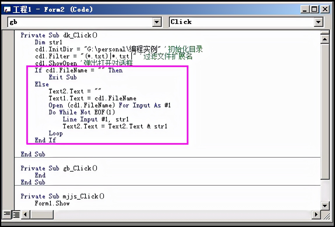Click the 'Else' keyword line
The image size is (335, 227).
(42, 84)
